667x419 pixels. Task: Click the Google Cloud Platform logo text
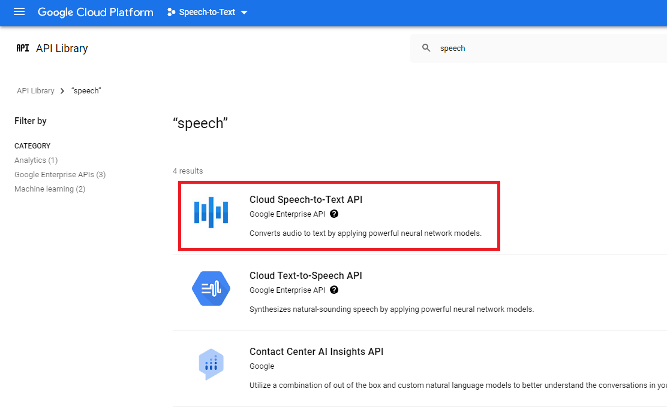95,12
